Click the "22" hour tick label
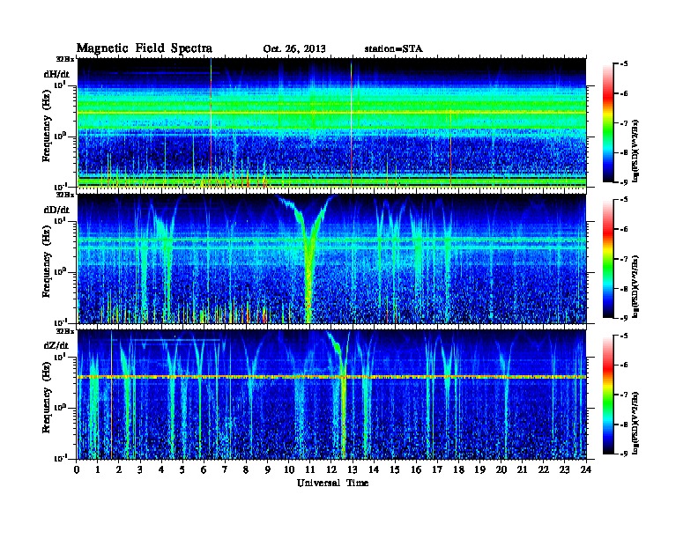 [x=544, y=469]
